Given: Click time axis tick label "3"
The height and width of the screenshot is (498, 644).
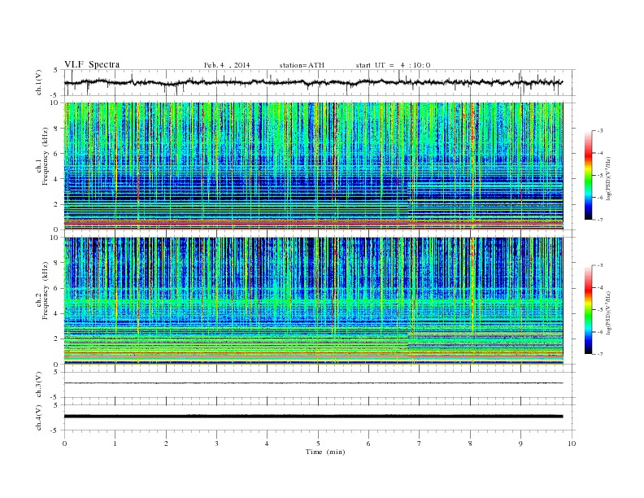Looking at the screenshot, I should [216, 443].
